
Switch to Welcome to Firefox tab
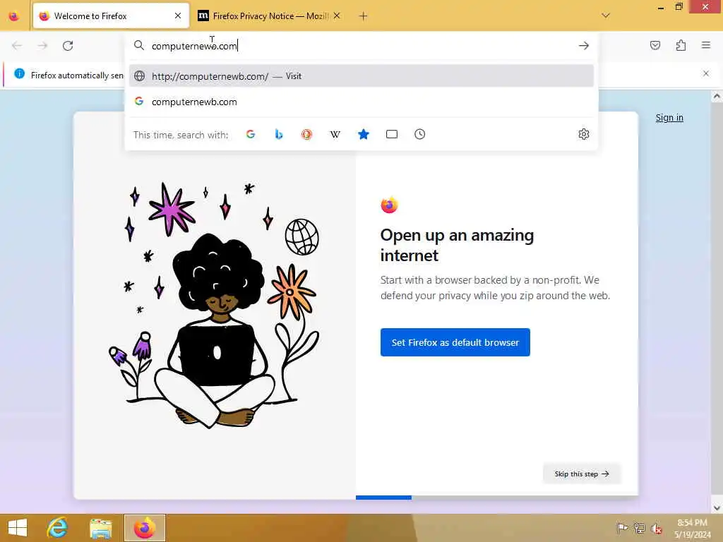[x=111, y=16]
